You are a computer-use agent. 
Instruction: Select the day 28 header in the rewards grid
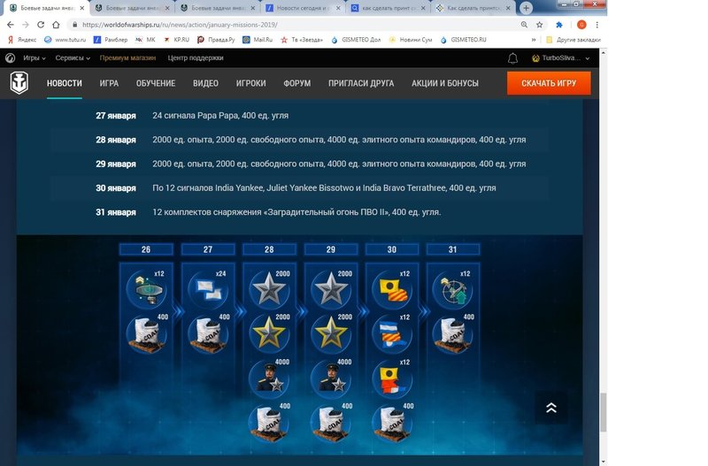[x=269, y=249]
